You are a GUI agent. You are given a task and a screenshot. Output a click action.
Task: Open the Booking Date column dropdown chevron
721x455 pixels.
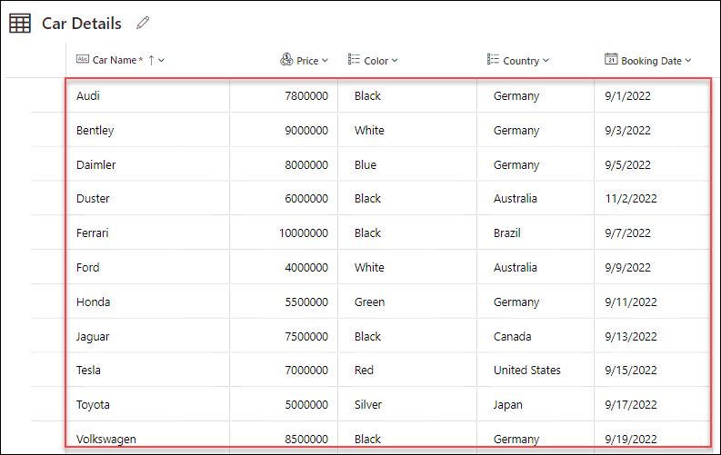(688, 60)
